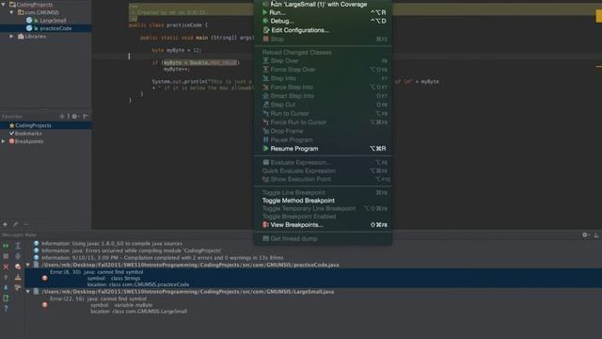Image resolution: width=602 pixels, height=339 pixels.
Task: Click the Bookmarks checkmark icon
Action: [11, 134]
